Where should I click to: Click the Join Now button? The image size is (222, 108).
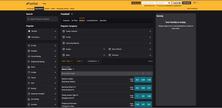click(186, 3)
